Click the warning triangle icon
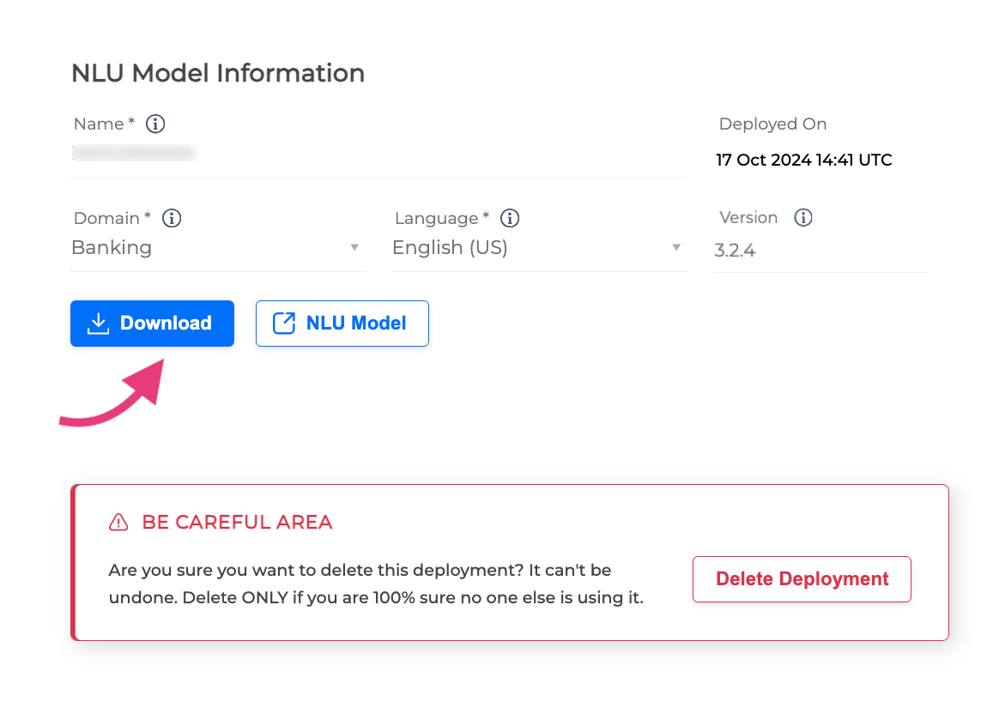The image size is (999, 726). coord(118,523)
